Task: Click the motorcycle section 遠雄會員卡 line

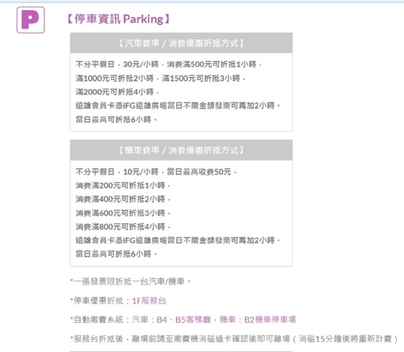Action: [178, 240]
